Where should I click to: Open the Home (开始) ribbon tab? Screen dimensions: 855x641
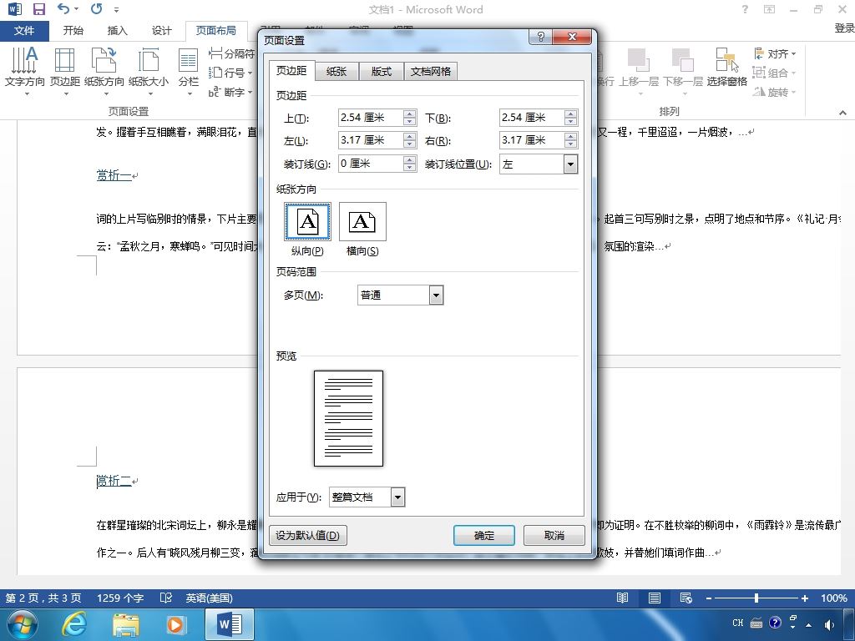[x=73, y=31]
